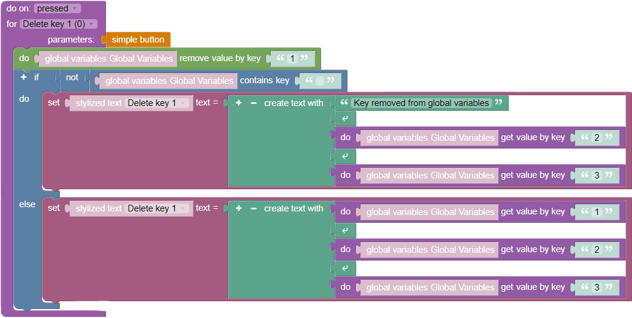Open the 'Delete key 1 (0)' component dropdown
This screenshot has width=632, height=318.
pyautogui.click(x=58, y=24)
